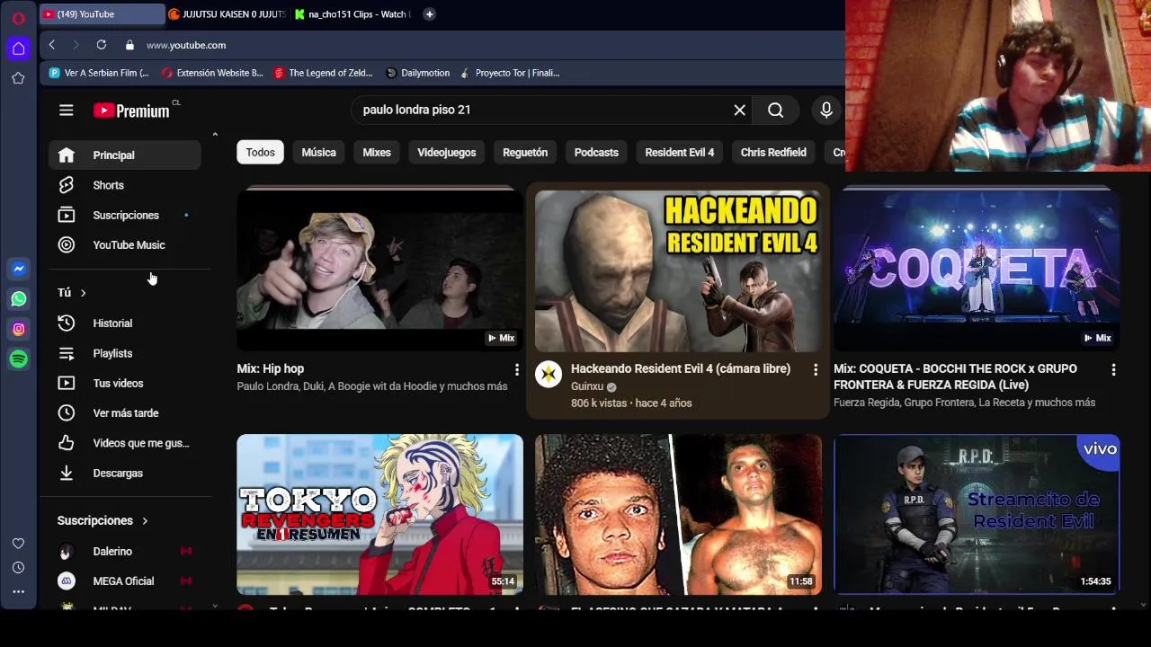Play the Hackeando Resident Evil 4 thumbnail
The width and height of the screenshot is (1151, 647).
pyautogui.click(x=678, y=270)
